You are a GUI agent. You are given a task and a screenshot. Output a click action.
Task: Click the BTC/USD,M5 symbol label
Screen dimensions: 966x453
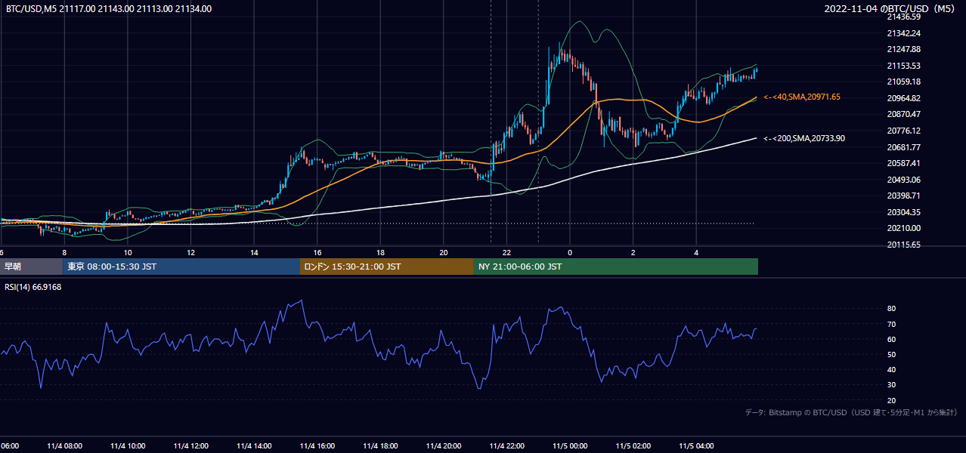(x=32, y=9)
